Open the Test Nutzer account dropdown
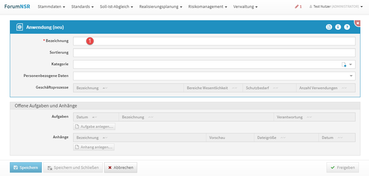 (x=336, y=6)
